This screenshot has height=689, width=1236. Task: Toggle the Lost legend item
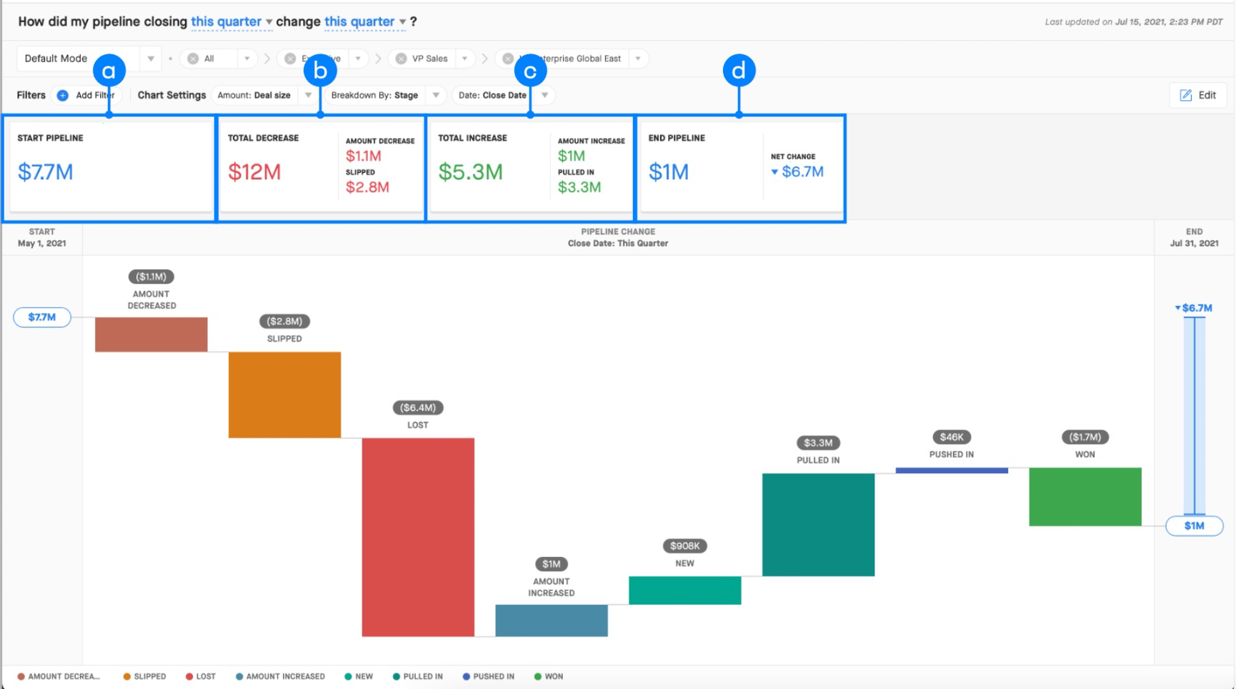click(201, 676)
